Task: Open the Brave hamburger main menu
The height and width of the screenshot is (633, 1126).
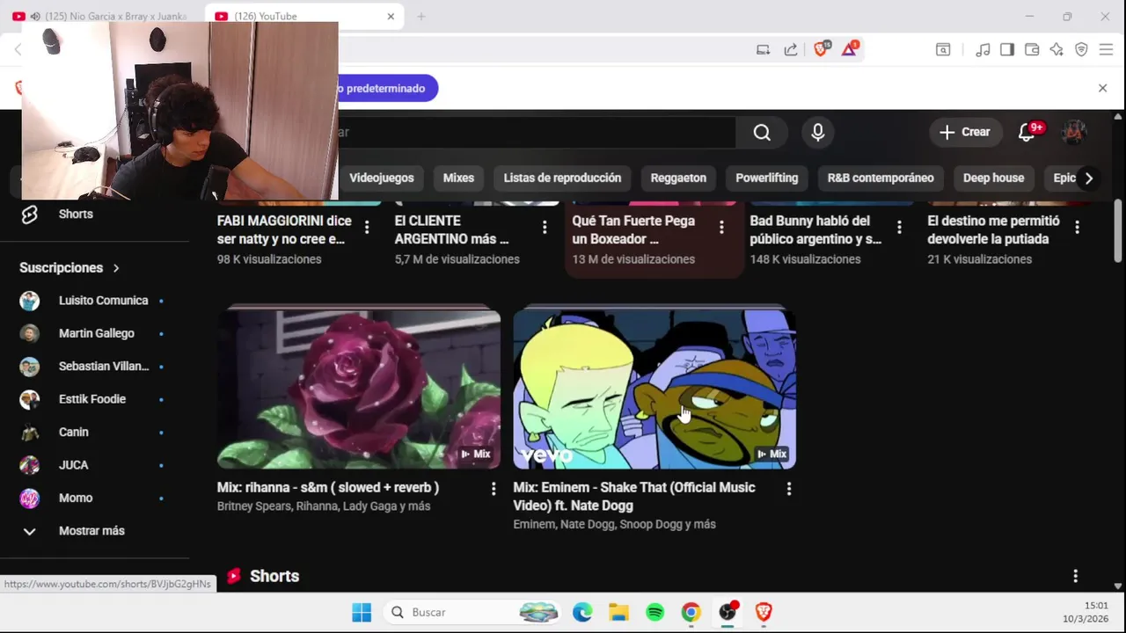Action: [1107, 49]
